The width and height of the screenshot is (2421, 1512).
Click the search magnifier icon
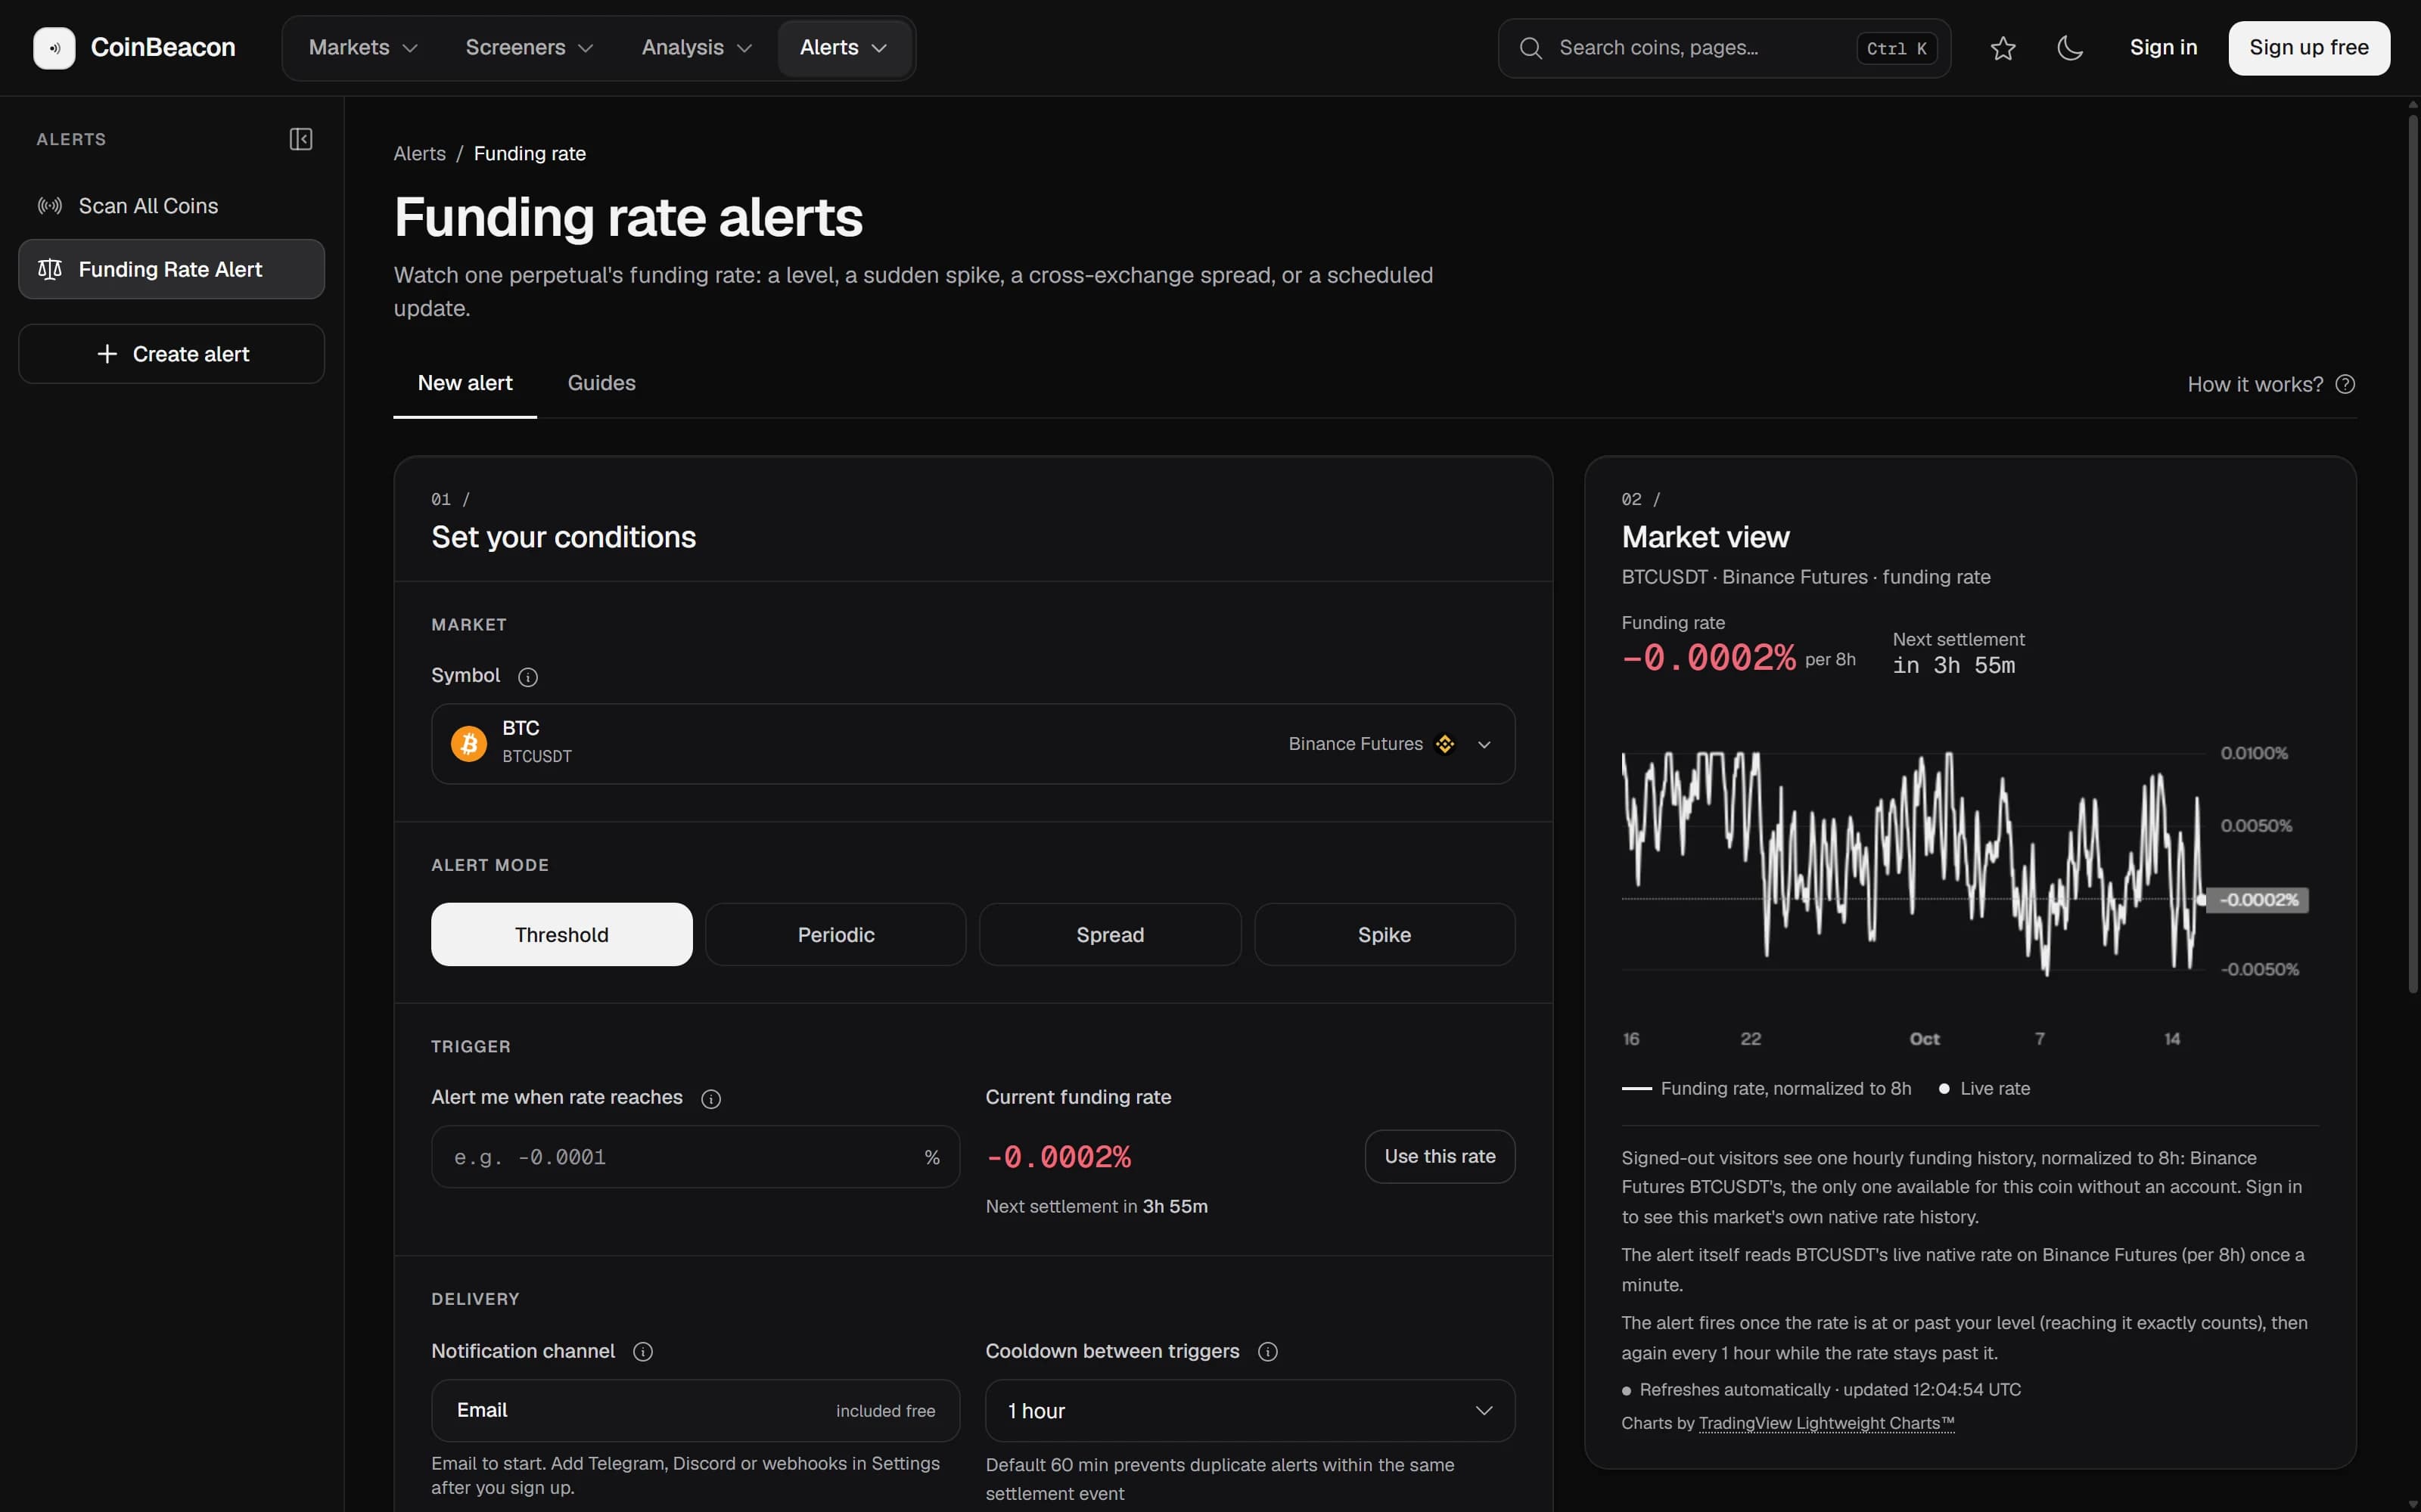point(1531,48)
